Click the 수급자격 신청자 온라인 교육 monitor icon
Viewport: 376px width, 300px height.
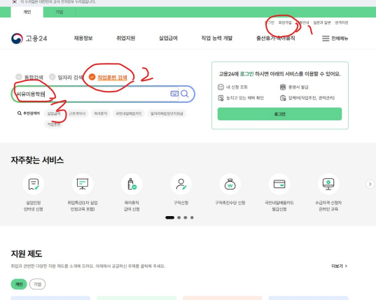328,184
